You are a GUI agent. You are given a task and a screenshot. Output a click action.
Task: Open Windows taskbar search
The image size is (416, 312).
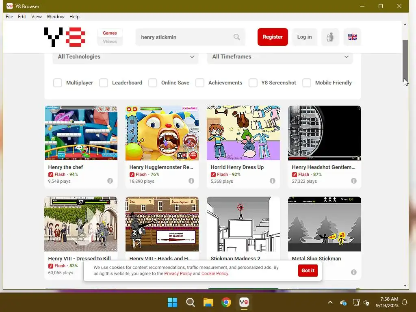point(190,302)
